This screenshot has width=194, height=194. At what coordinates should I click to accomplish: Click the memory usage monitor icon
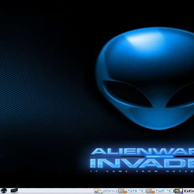[x=178, y=191]
